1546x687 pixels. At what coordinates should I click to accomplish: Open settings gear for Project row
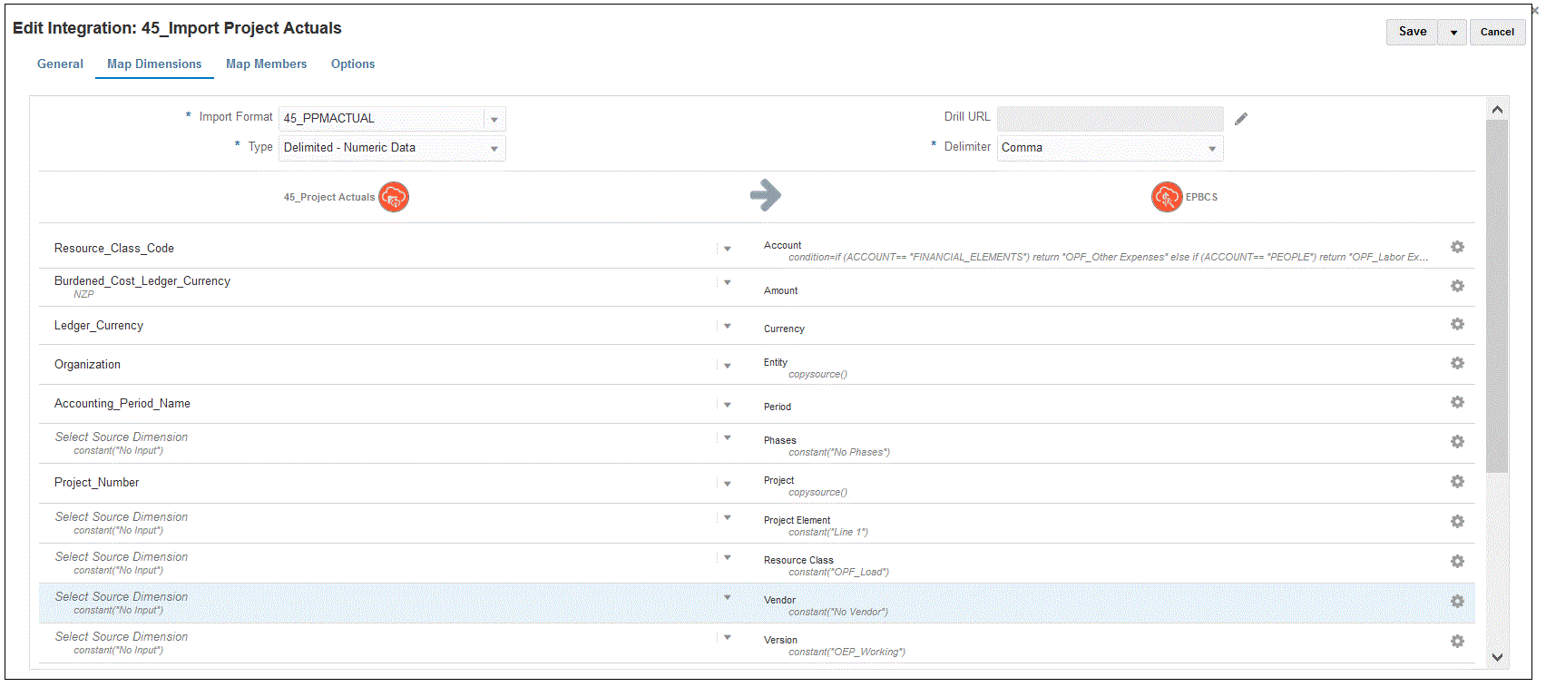pos(1457,481)
